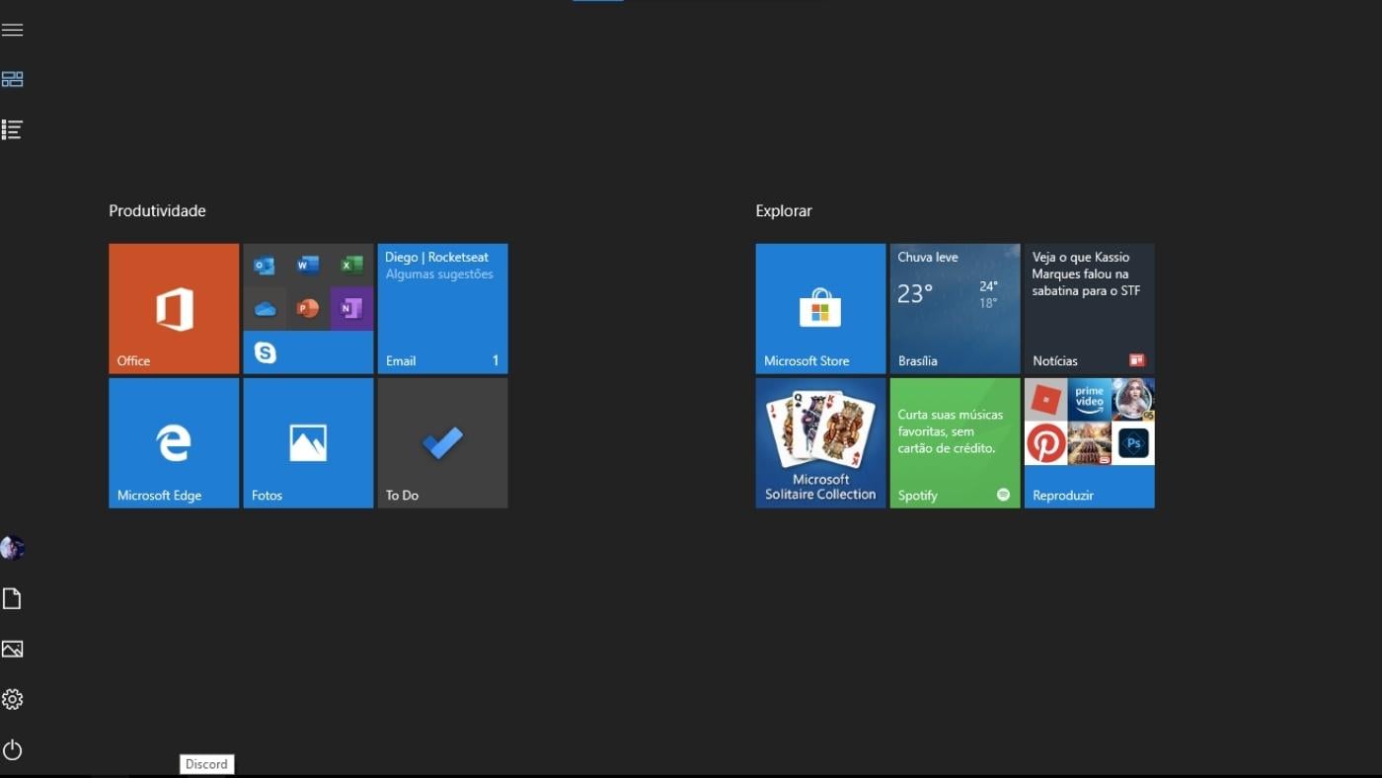Image resolution: width=1382 pixels, height=778 pixels.
Task: Click the Excel icon in folder tile
Action: pyautogui.click(x=351, y=265)
